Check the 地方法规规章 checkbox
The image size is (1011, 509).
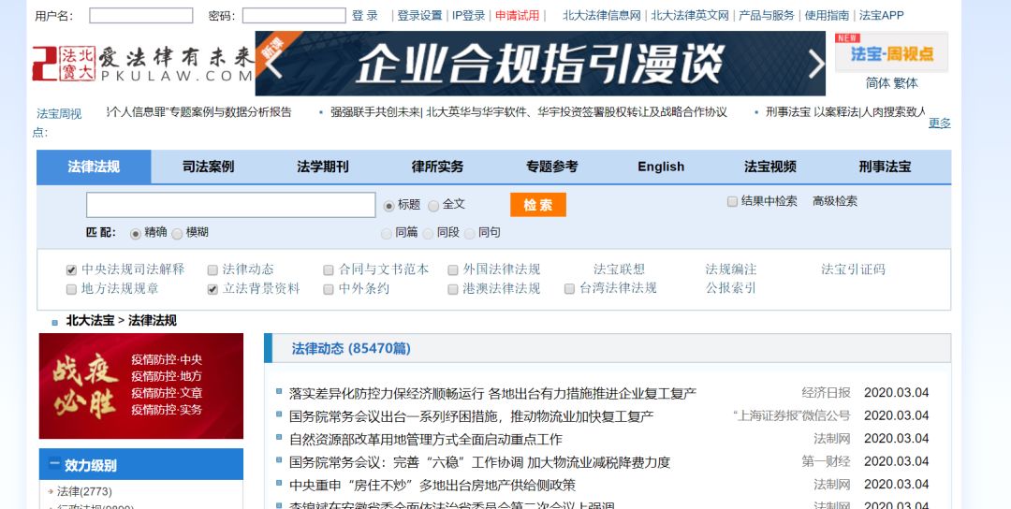pyautogui.click(x=71, y=289)
